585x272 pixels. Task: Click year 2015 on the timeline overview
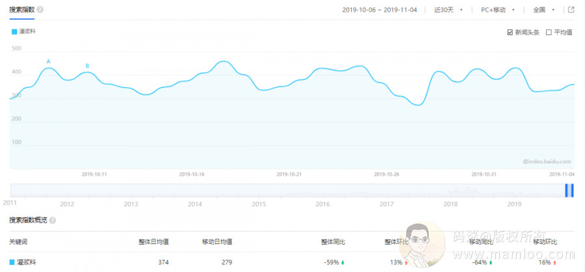(259, 204)
